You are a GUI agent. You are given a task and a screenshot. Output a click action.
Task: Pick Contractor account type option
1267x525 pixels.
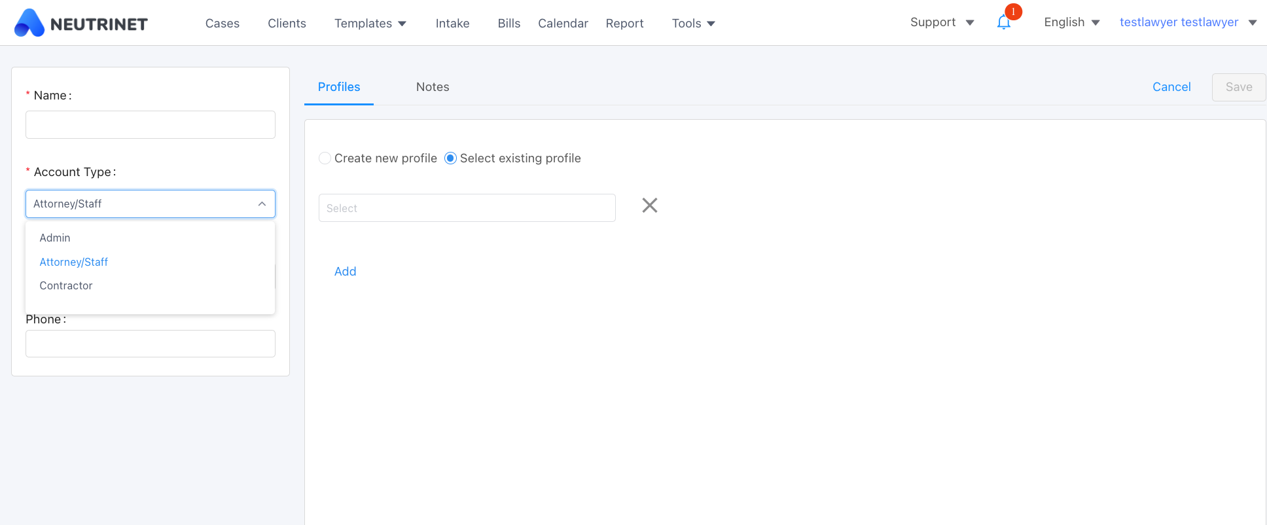click(66, 285)
